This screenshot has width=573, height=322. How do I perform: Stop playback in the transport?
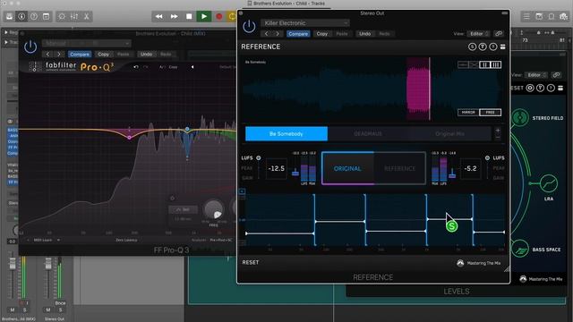click(189, 16)
